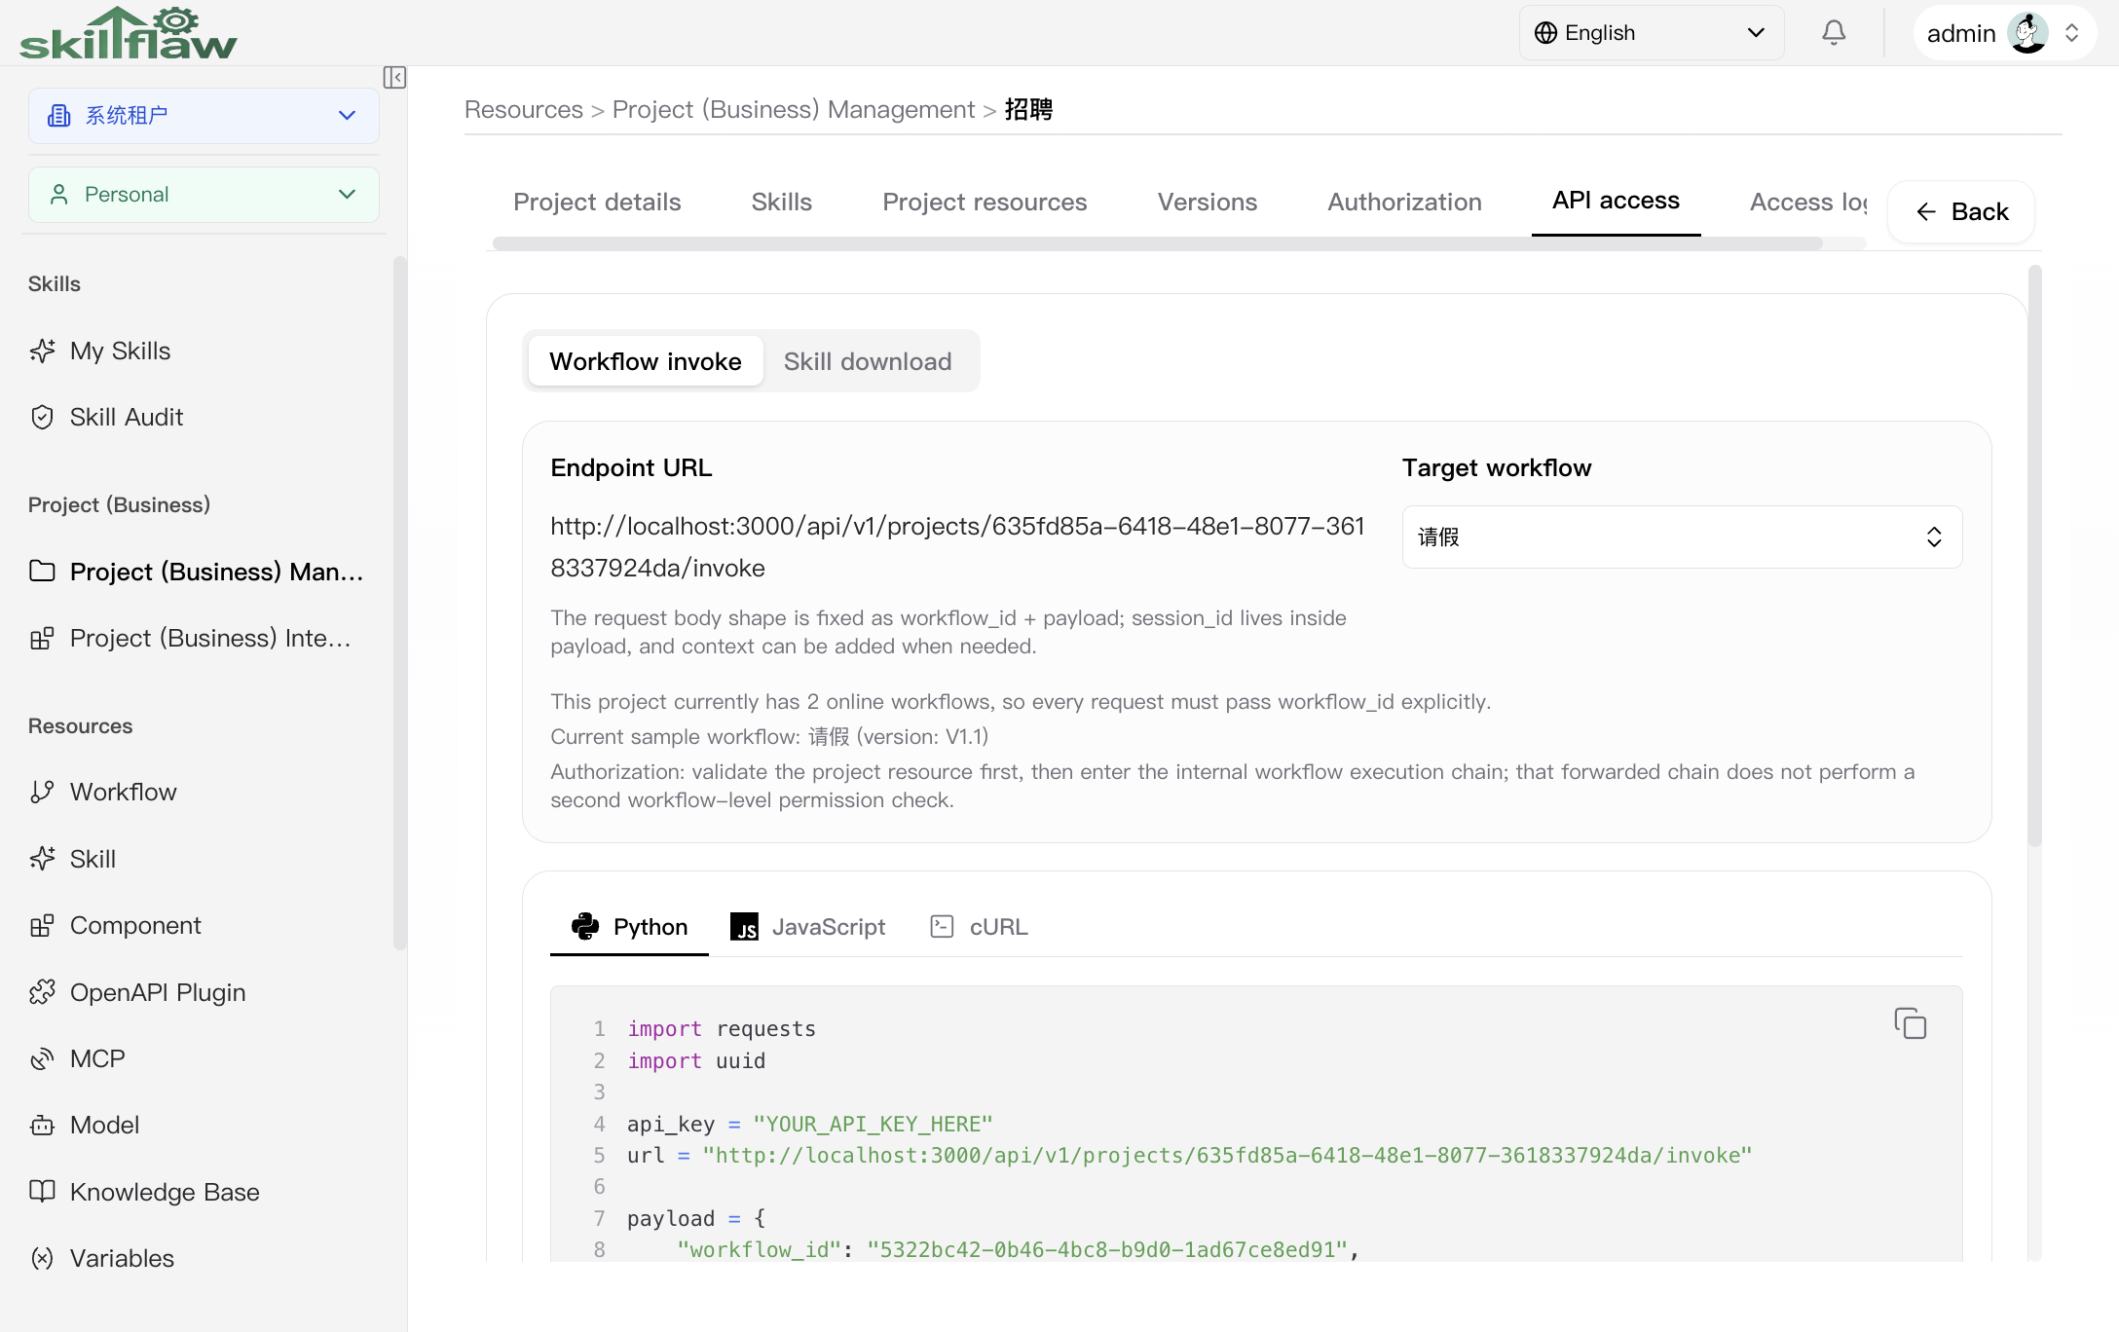Viewport: 2119px width, 1332px height.
Task: Copy the code sample with copy icon
Action: pos(1910,1023)
